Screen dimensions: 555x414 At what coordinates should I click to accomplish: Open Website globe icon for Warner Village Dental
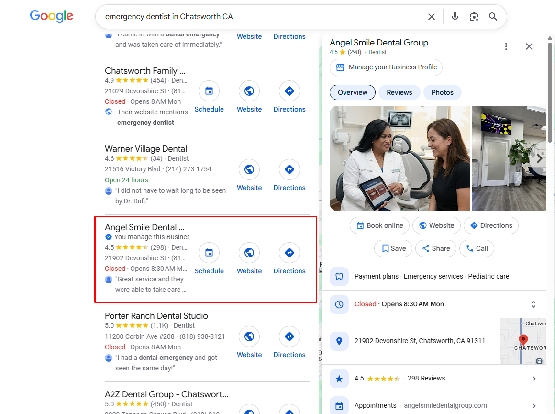249,169
